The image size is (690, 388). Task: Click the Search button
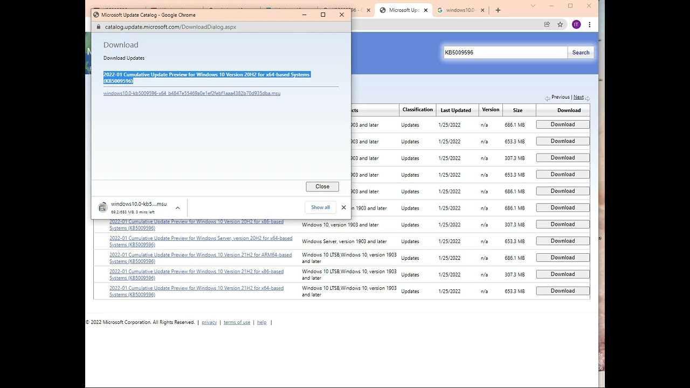tap(581, 52)
